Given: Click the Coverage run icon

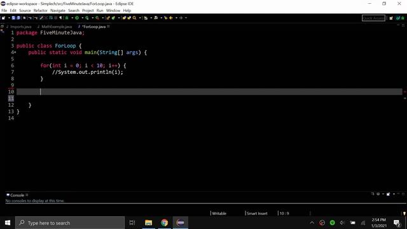Looking at the screenshot, I should click(87, 18).
